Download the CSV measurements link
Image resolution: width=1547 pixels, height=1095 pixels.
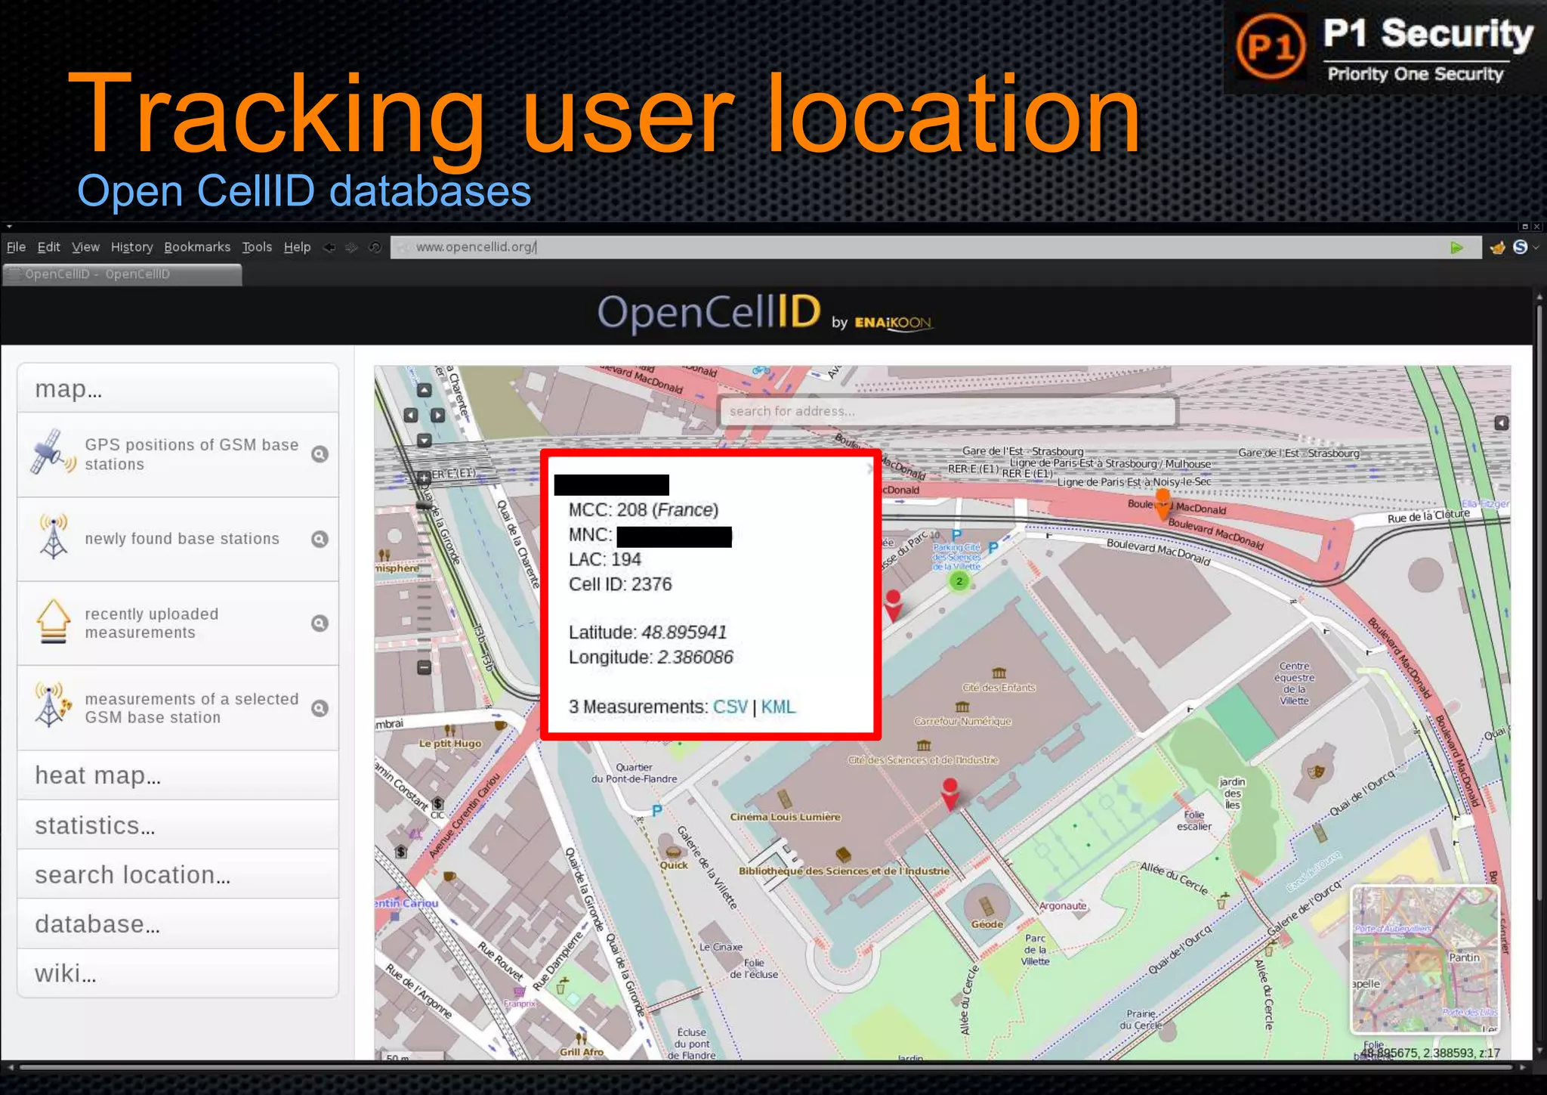[730, 707]
